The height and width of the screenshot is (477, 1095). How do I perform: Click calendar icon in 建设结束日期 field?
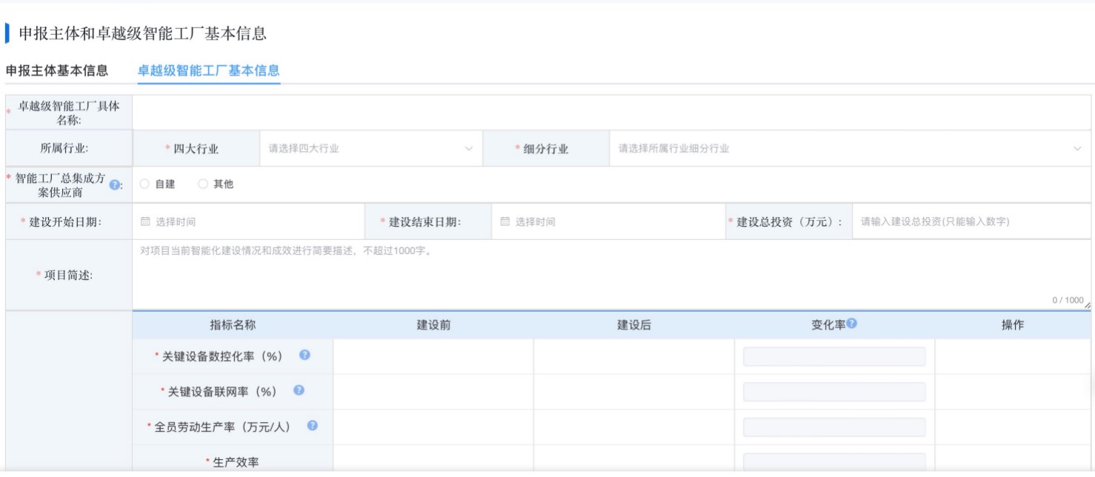[505, 221]
